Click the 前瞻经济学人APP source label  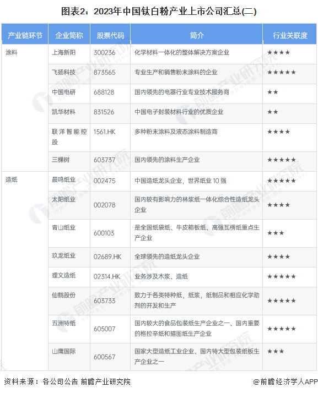(x=285, y=381)
